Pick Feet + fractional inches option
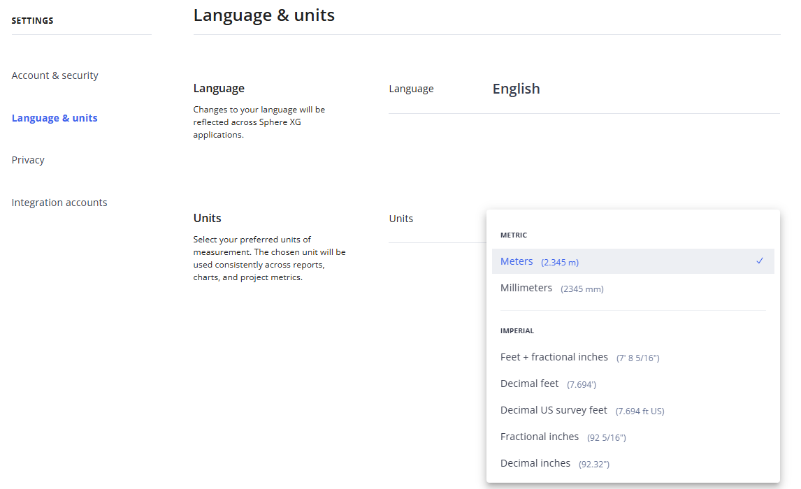The width and height of the screenshot is (801, 489). [554, 357]
